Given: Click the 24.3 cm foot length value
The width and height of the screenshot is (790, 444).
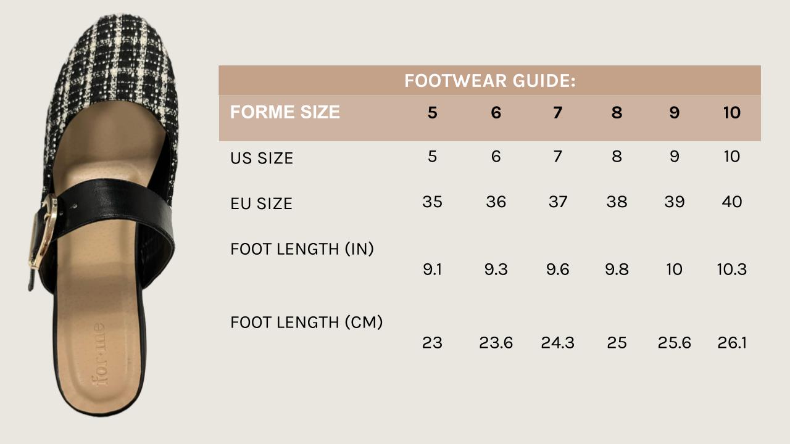Looking at the screenshot, I should [557, 343].
